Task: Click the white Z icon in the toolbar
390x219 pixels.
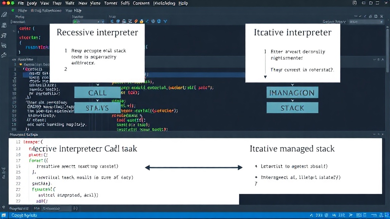Action: click(130, 21)
